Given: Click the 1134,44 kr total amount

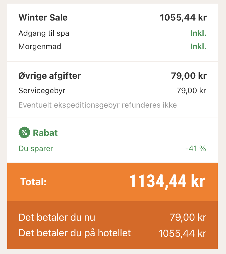Looking at the screenshot, I should click(167, 182).
